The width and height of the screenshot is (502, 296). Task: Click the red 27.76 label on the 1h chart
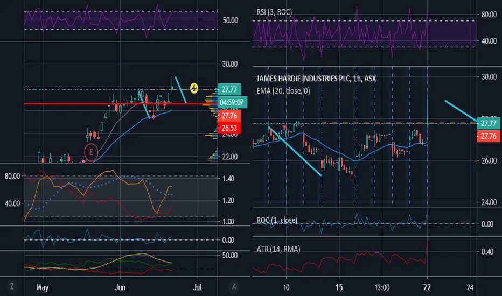(x=489, y=136)
